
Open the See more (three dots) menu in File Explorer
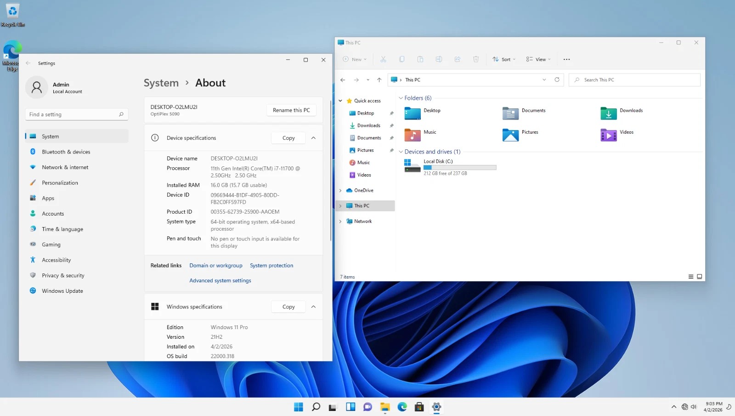(x=566, y=59)
